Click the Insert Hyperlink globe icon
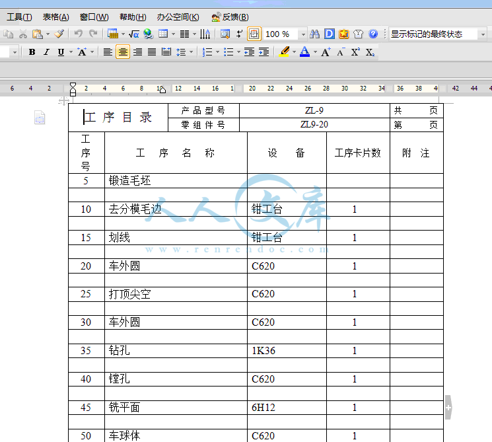The image size is (492, 442). (148, 34)
